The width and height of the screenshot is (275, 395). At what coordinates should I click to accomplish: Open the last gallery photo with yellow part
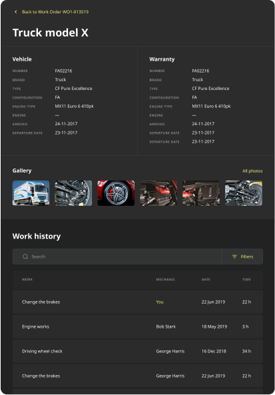tap(244, 193)
